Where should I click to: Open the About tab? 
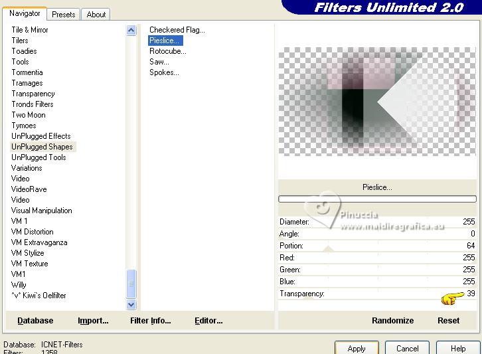click(x=96, y=15)
